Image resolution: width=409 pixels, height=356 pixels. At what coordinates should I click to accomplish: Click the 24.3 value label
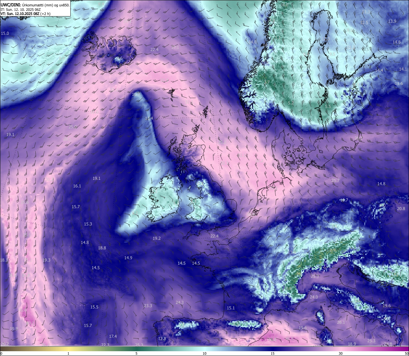180,303
